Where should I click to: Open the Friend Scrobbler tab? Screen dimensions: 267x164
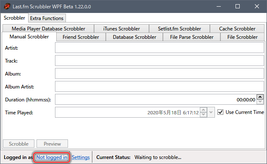81,37
